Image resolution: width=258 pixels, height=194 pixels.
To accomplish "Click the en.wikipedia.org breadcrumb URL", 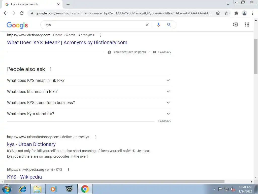I will pos(35,169).
